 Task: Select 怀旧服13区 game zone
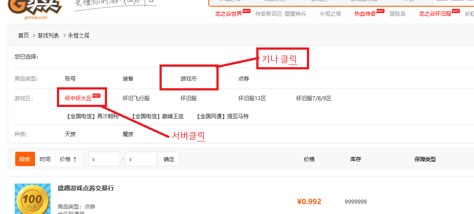[252, 98]
